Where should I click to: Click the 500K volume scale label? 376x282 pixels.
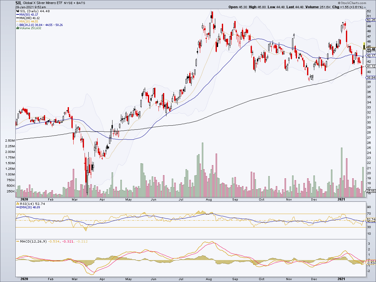10,186
